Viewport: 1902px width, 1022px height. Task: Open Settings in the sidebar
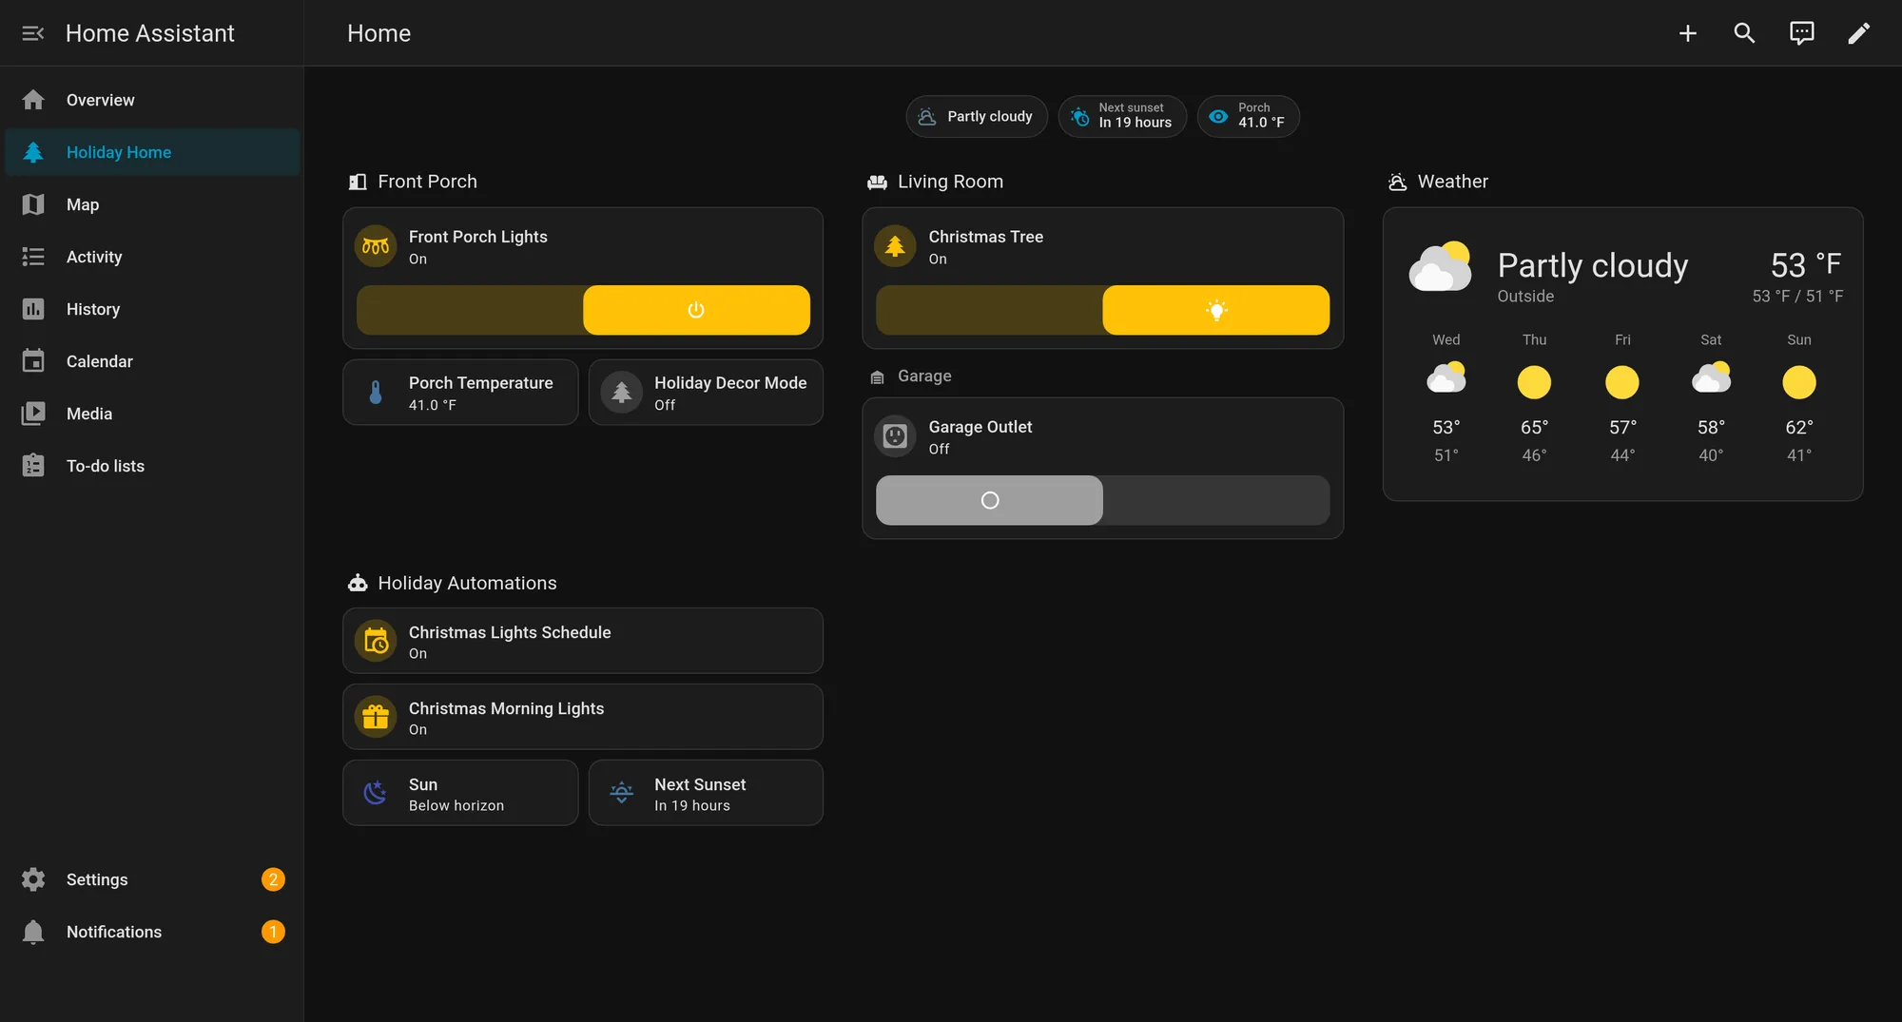[152, 879]
